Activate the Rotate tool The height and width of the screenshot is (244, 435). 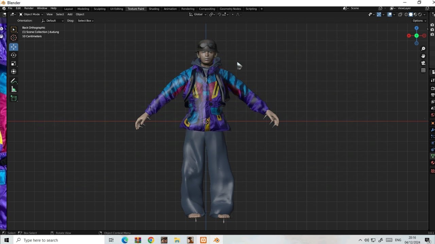pos(14,55)
